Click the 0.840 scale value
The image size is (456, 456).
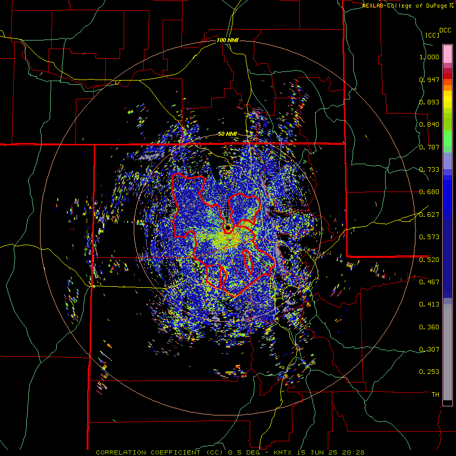point(429,125)
